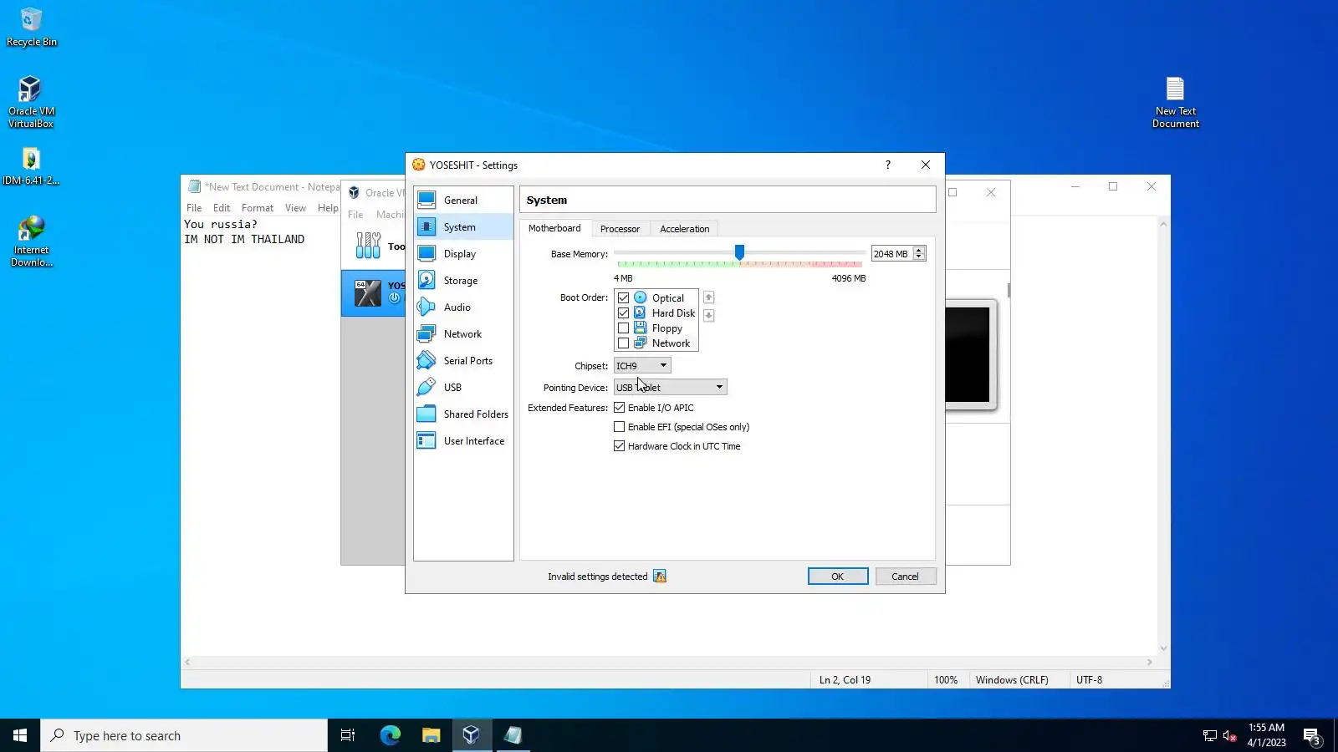The height and width of the screenshot is (752, 1338).
Task: Open the Display settings icon
Action: [426, 253]
